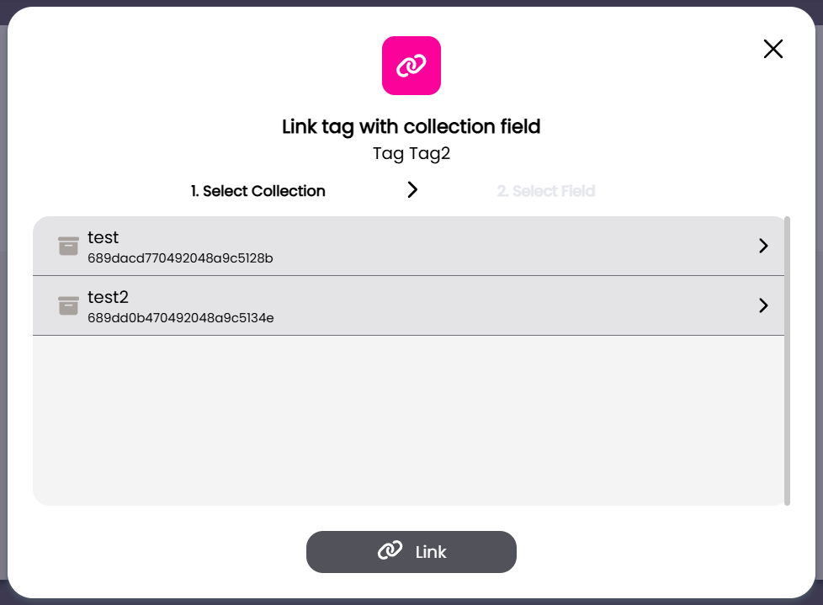The width and height of the screenshot is (823, 605).
Task: Click the ID 689dd0b470492048a9c5134e
Action: click(180, 318)
